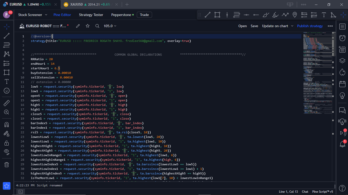
Task: Hide all drawings with the eye icon
Action: tap(7, 152)
